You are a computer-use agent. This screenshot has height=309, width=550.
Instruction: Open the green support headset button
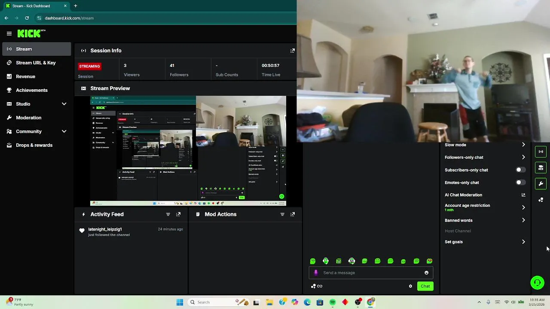pos(537,282)
